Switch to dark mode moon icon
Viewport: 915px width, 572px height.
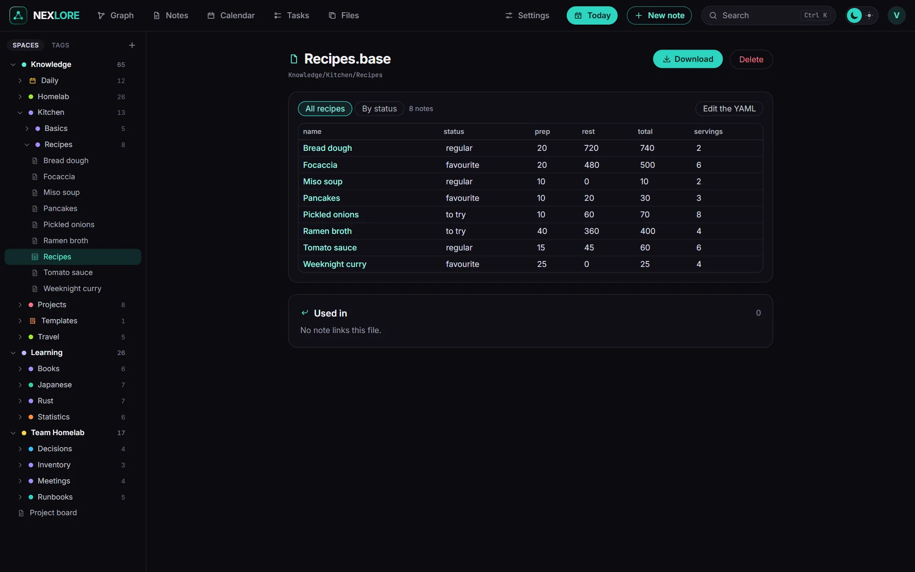point(854,15)
